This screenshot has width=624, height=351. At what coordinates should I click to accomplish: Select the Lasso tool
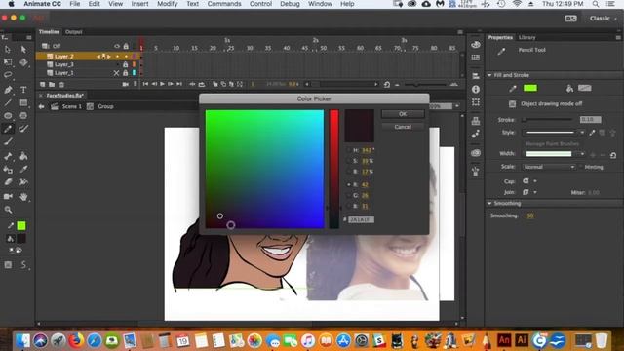click(8, 75)
